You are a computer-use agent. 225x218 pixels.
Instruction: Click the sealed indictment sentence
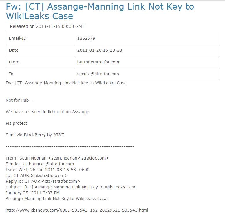point(48,112)
